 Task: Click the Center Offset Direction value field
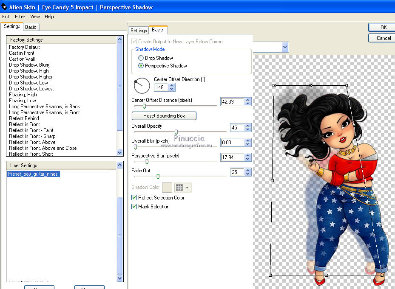(x=161, y=87)
